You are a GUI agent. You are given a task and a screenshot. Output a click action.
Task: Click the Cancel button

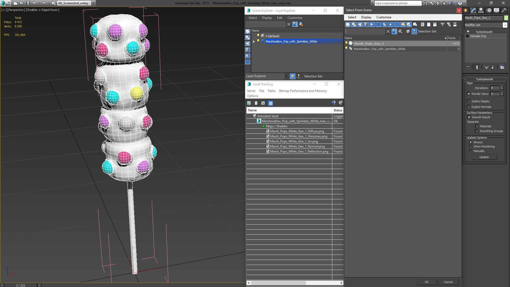point(448,282)
